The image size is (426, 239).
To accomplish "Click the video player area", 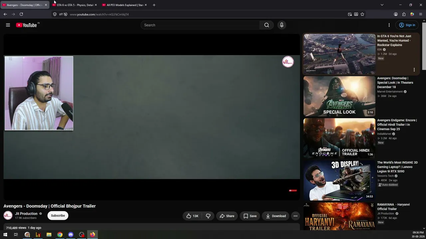I will coord(152,117).
